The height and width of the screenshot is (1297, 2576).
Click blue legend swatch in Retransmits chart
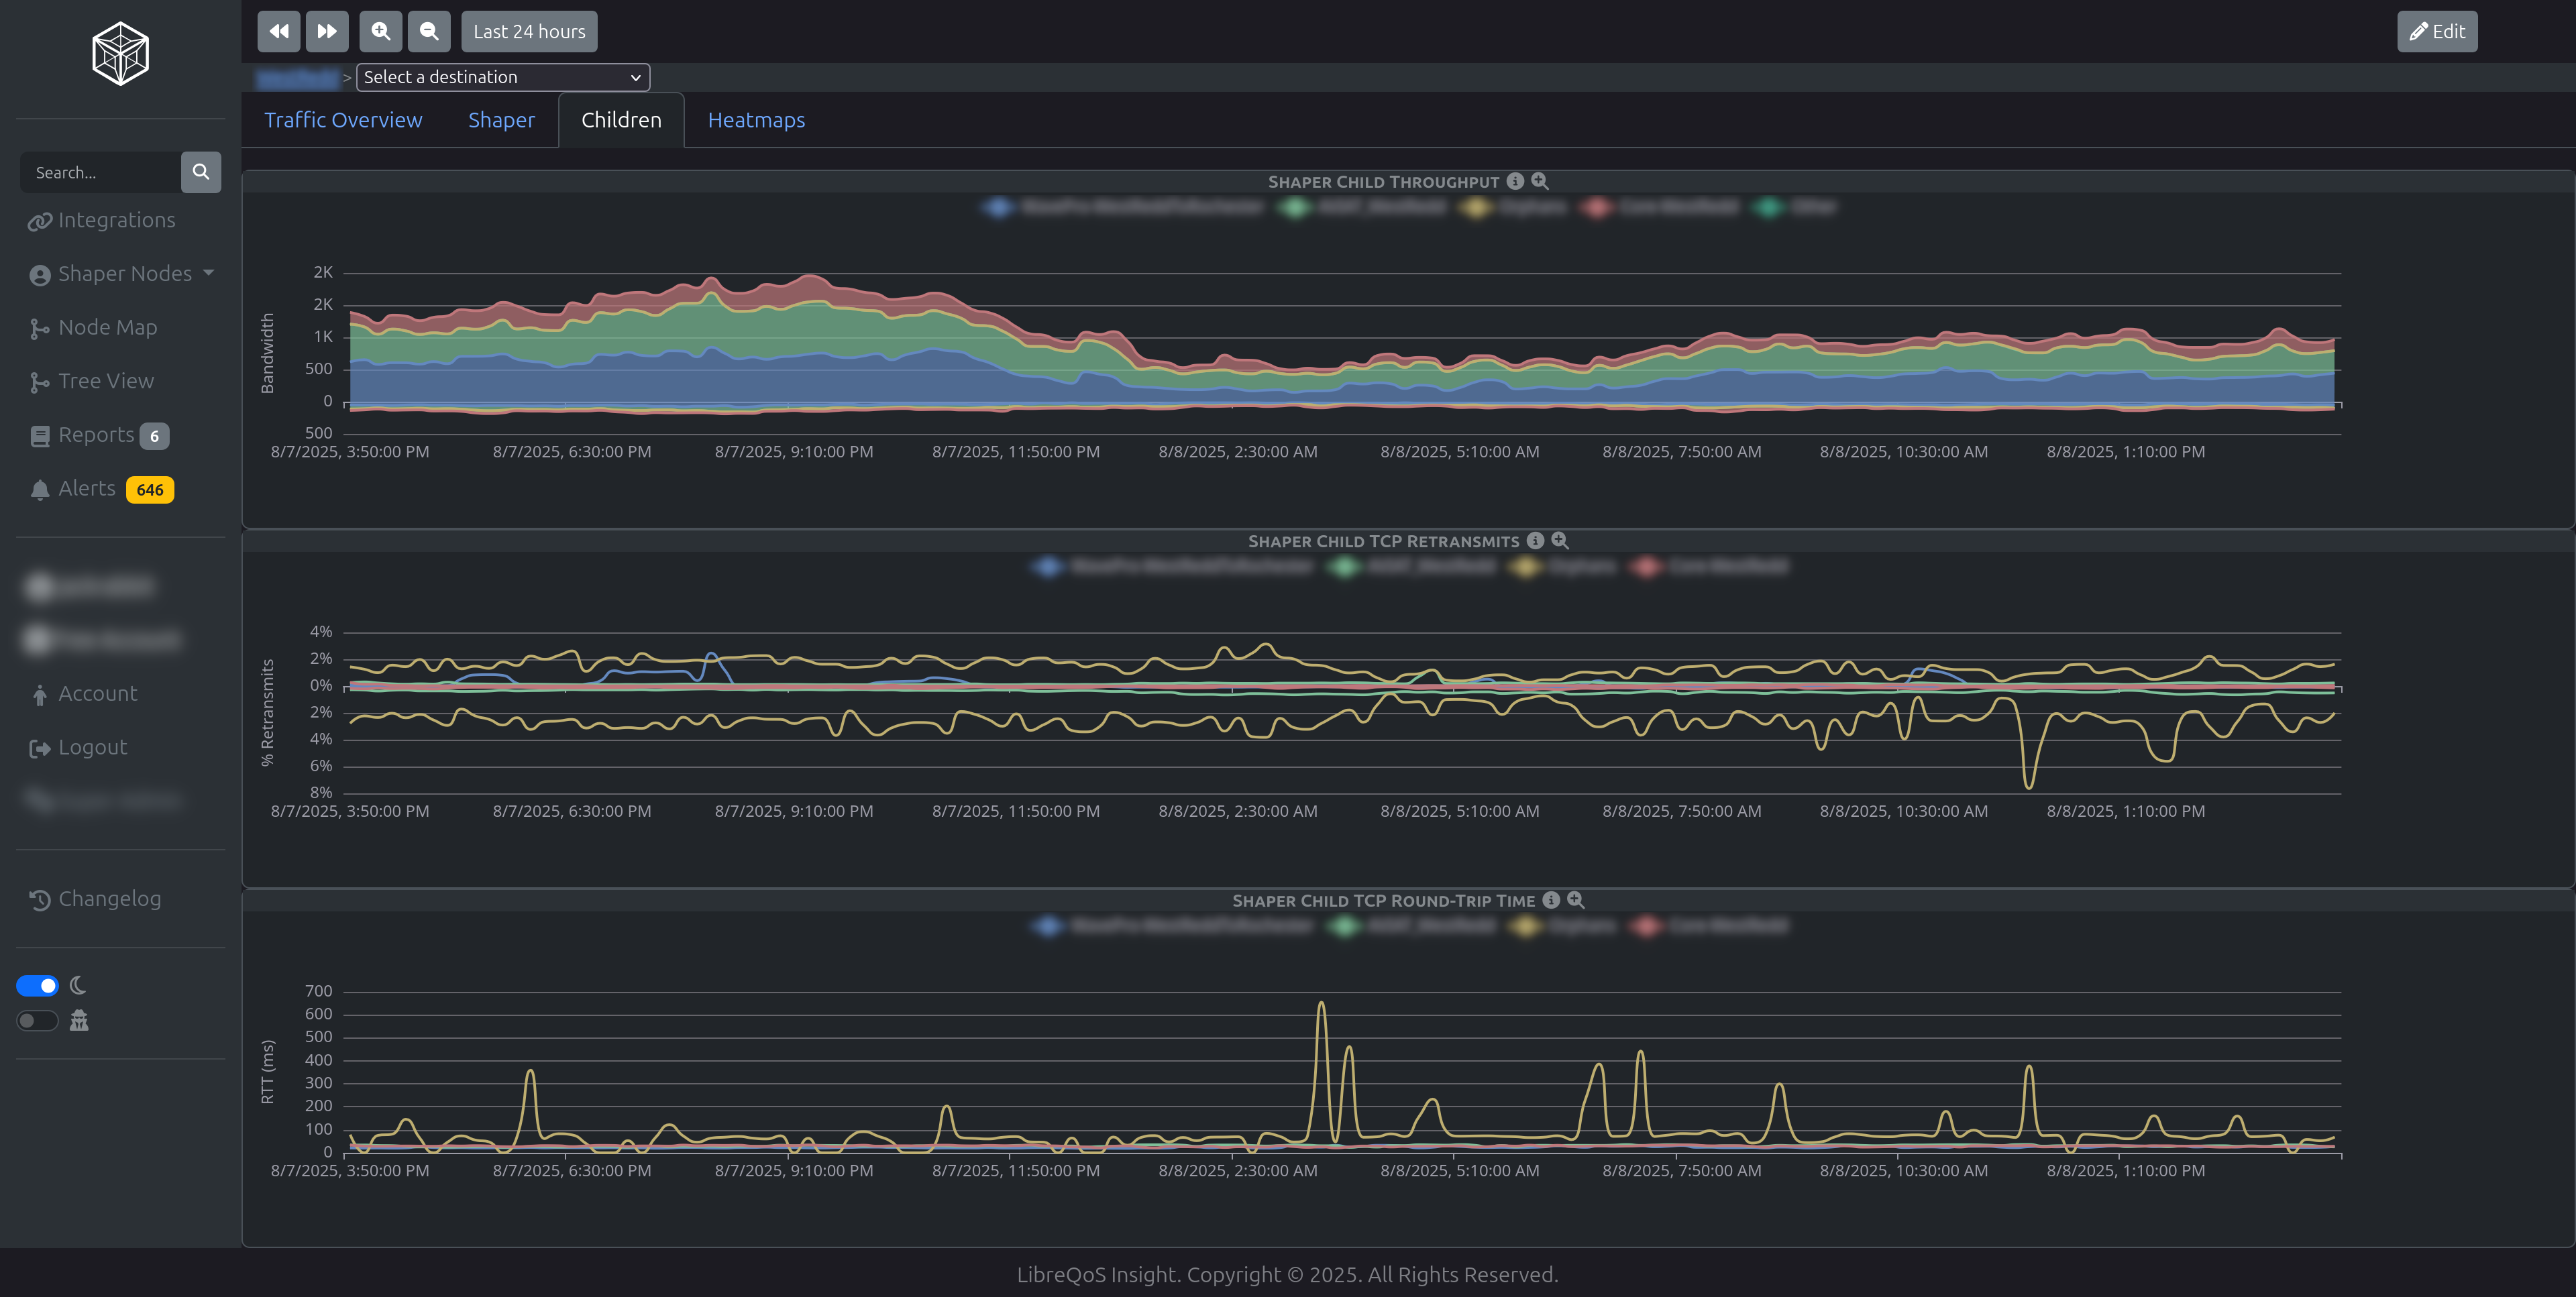pyautogui.click(x=1047, y=567)
